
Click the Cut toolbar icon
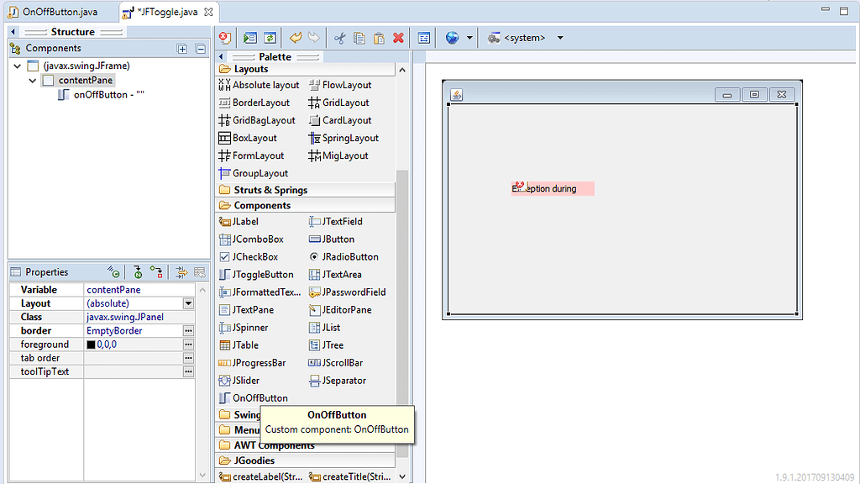point(339,37)
